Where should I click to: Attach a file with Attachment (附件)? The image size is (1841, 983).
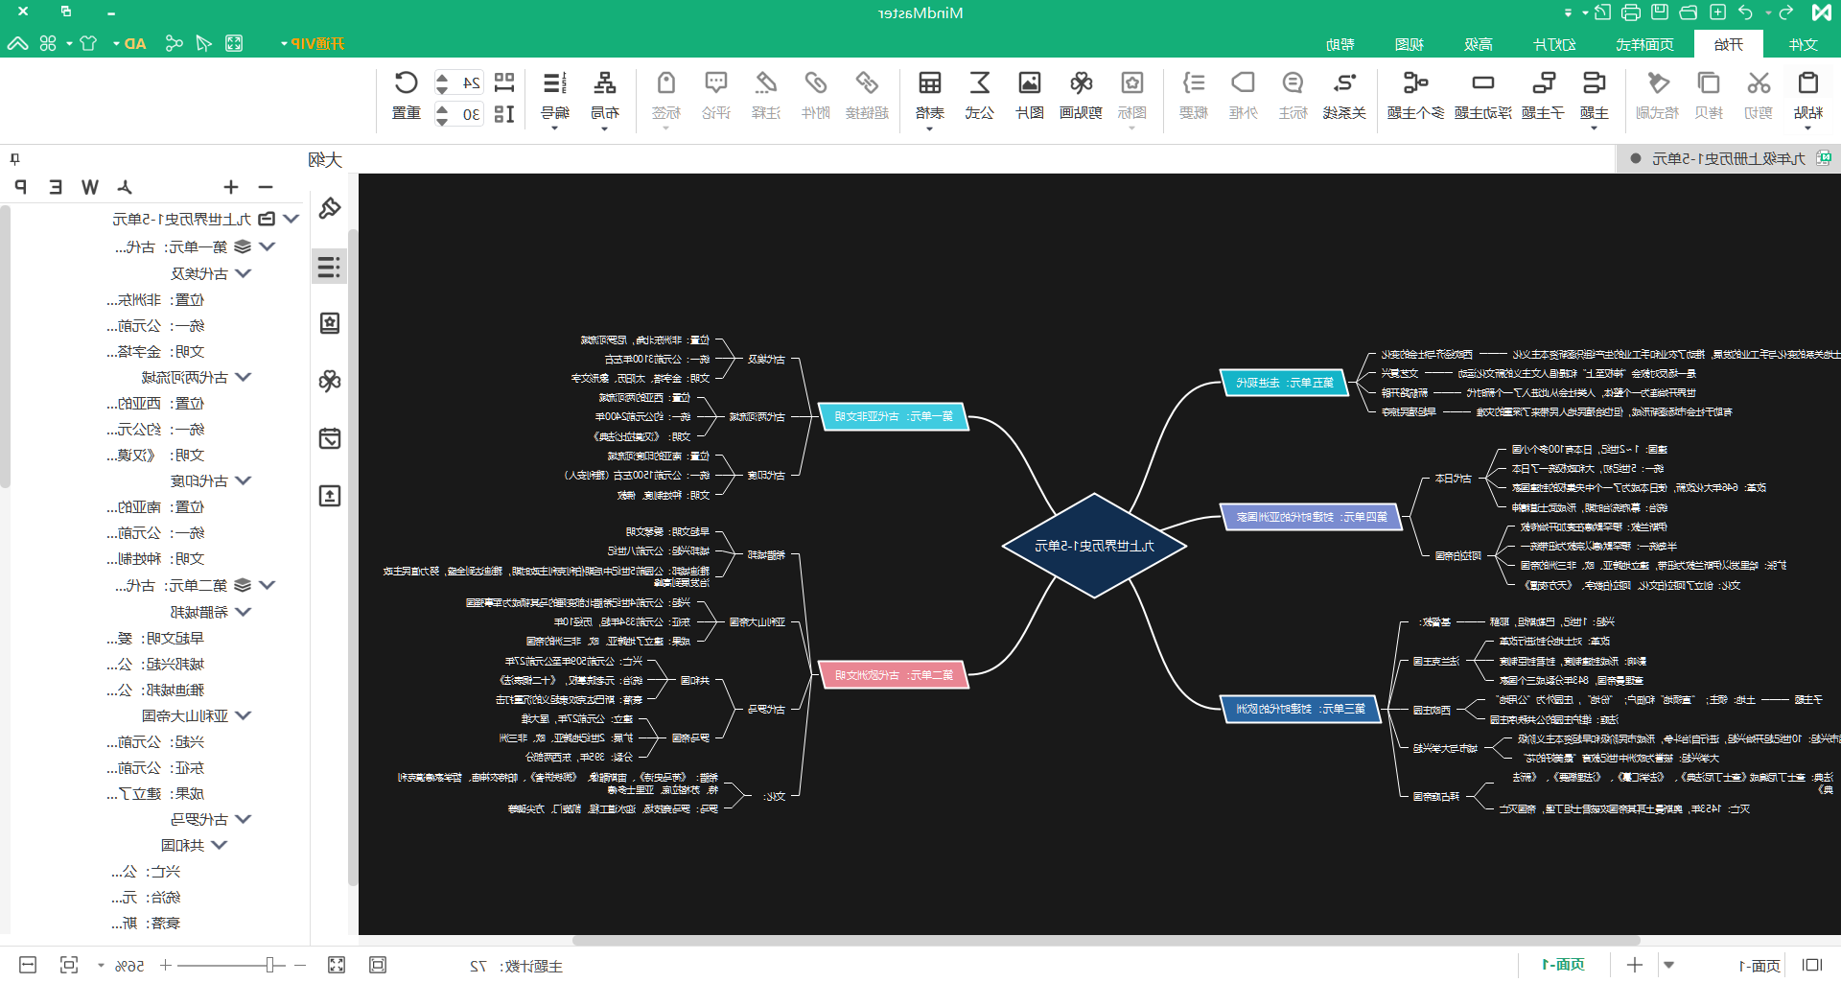coord(815,95)
